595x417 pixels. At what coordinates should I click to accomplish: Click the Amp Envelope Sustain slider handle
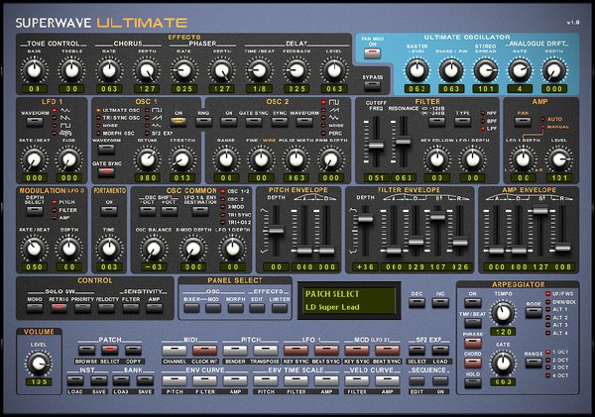pyautogui.click(x=540, y=211)
